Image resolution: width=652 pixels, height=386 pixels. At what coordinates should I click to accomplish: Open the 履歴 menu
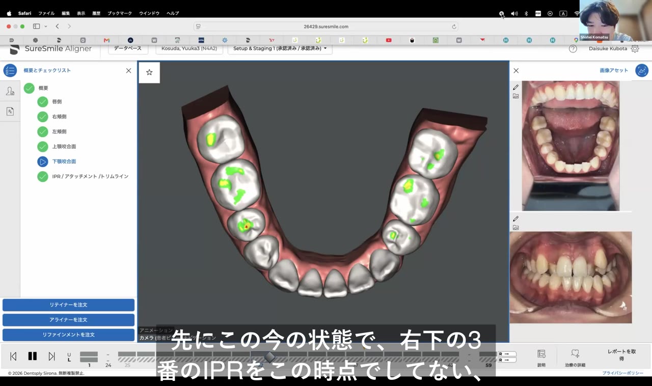coord(96,13)
